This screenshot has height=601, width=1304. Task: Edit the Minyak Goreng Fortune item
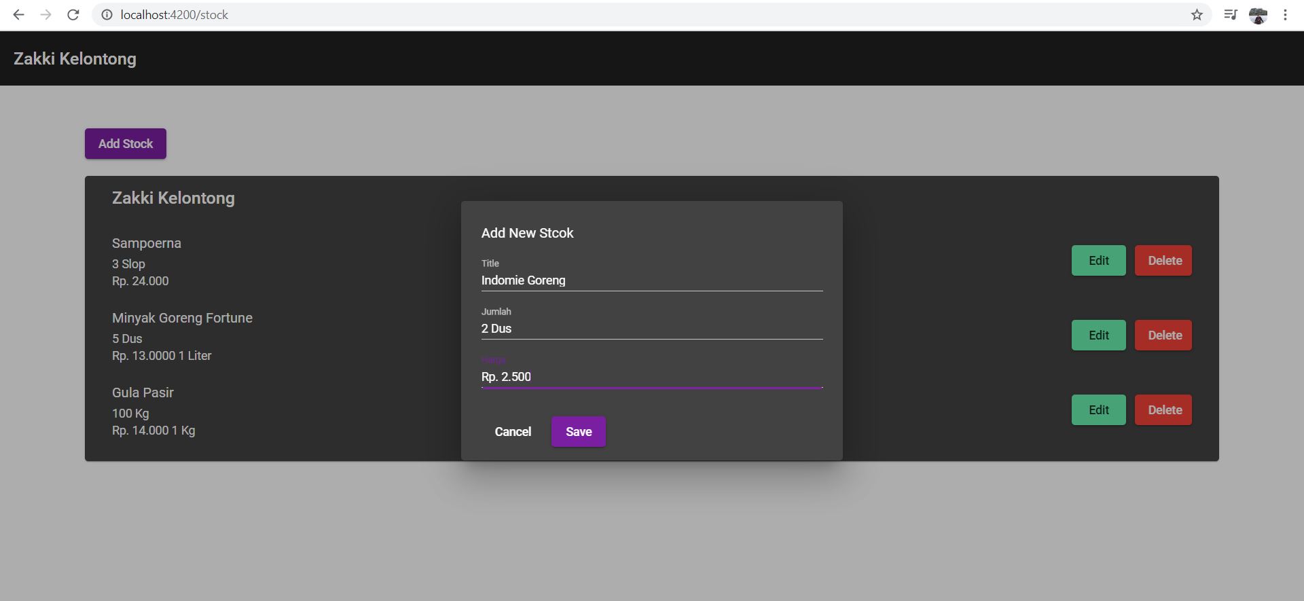[x=1099, y=335]
